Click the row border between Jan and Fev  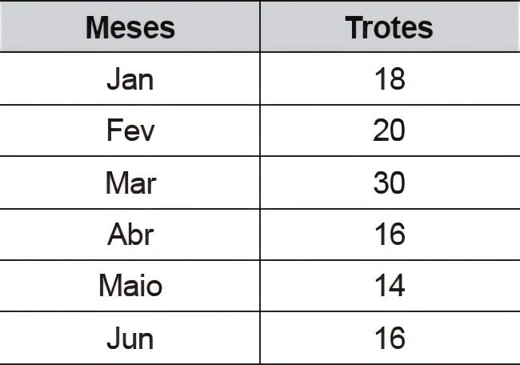[130, 105]
